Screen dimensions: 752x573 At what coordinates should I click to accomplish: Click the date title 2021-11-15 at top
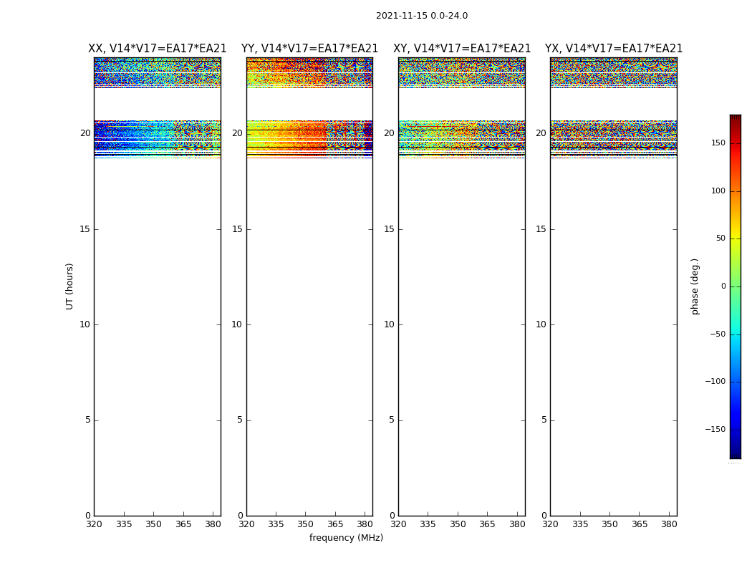point(421,16)
